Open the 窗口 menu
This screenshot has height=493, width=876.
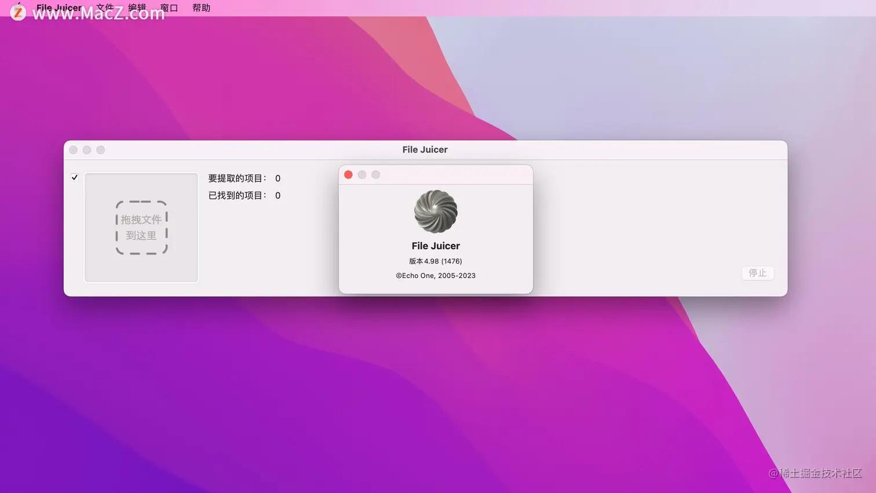[x=169, y=8]
